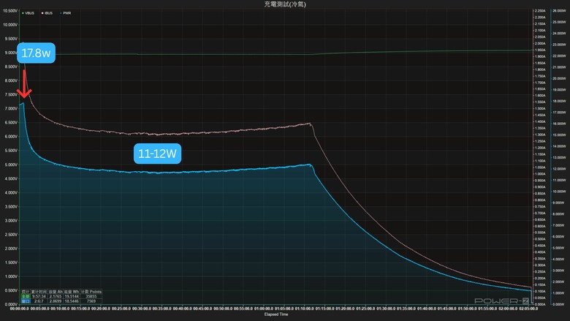Click the 9.000V voltage axis label

(10, 53)
